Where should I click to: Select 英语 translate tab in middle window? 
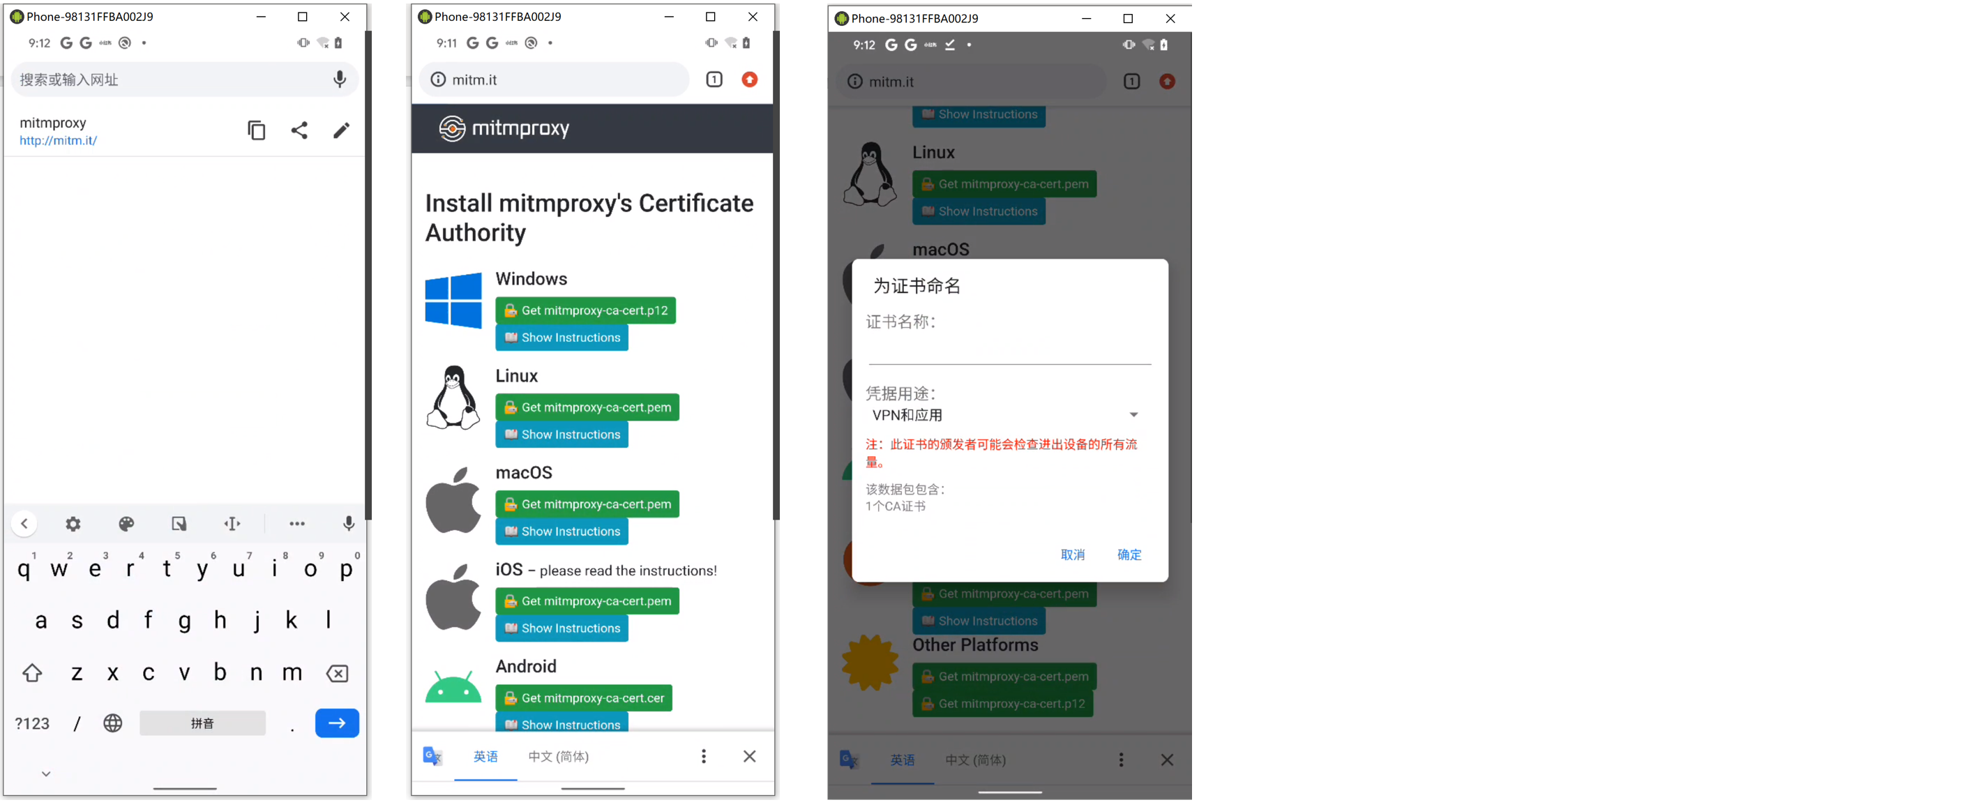coord(485,757)
